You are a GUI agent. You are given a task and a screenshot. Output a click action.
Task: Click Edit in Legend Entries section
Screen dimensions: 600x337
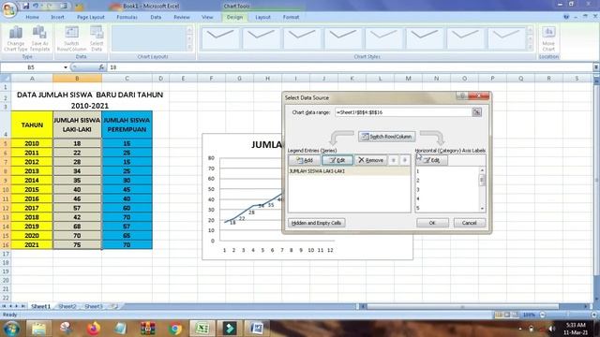coord(337,160)
